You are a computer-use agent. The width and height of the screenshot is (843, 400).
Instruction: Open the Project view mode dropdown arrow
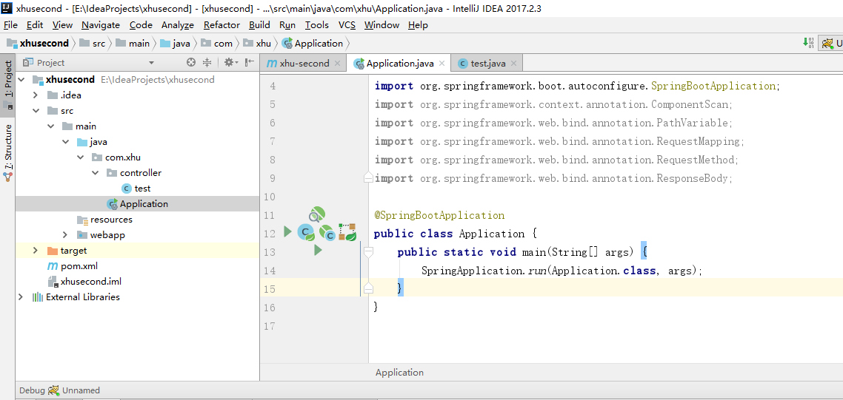[x=151, y=63]
